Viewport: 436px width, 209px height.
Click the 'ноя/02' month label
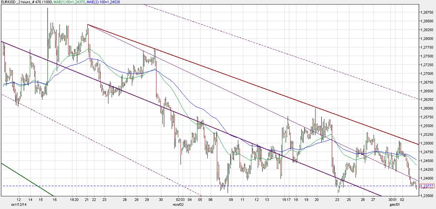pos(178,204)
